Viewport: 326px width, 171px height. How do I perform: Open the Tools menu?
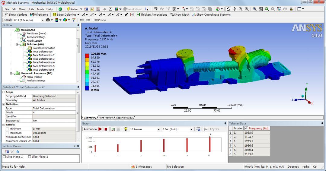(x=40, y=9)
